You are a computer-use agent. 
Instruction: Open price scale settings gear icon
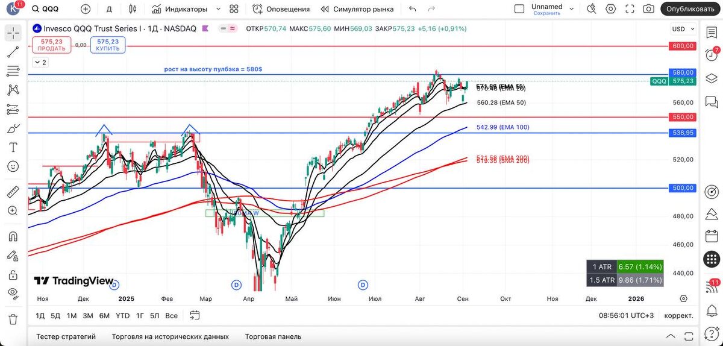point(683,298)
